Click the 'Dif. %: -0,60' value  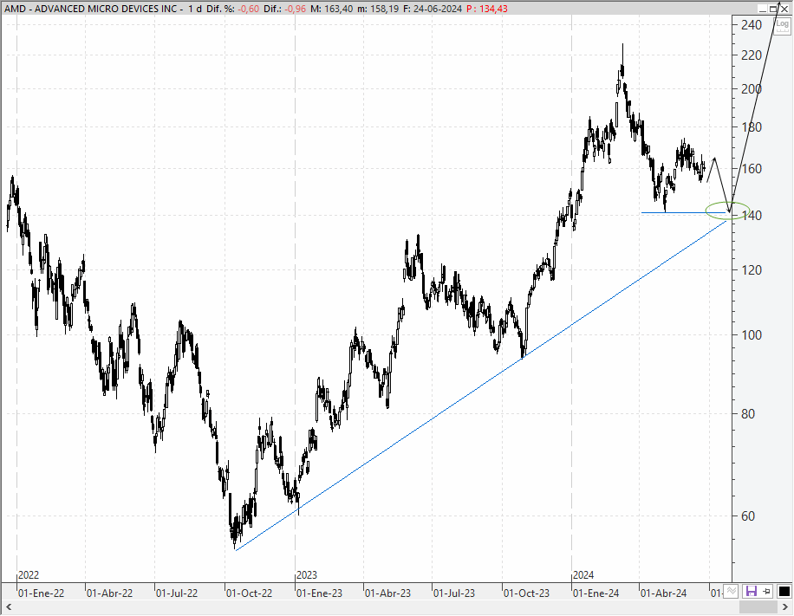pyautogui.click(x=233, y=9)
